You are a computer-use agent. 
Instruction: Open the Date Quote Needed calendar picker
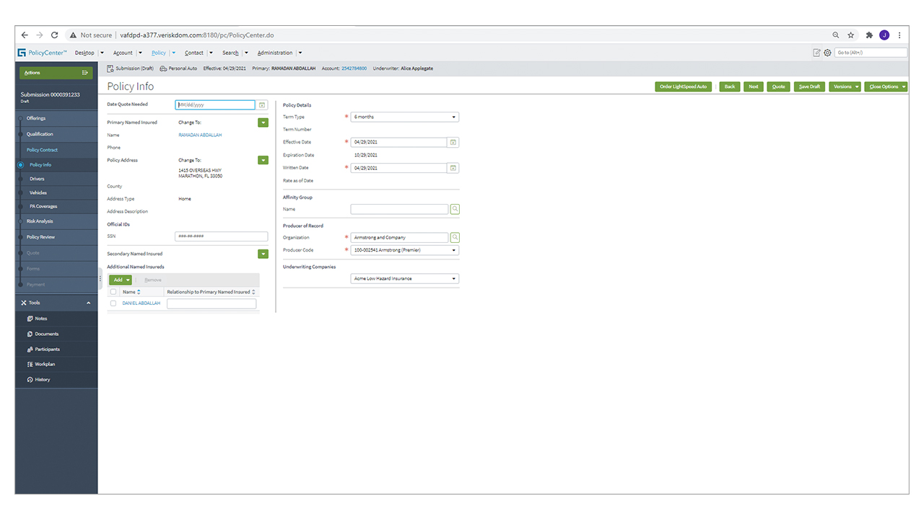pyautogui.click(x=262, y=105)
